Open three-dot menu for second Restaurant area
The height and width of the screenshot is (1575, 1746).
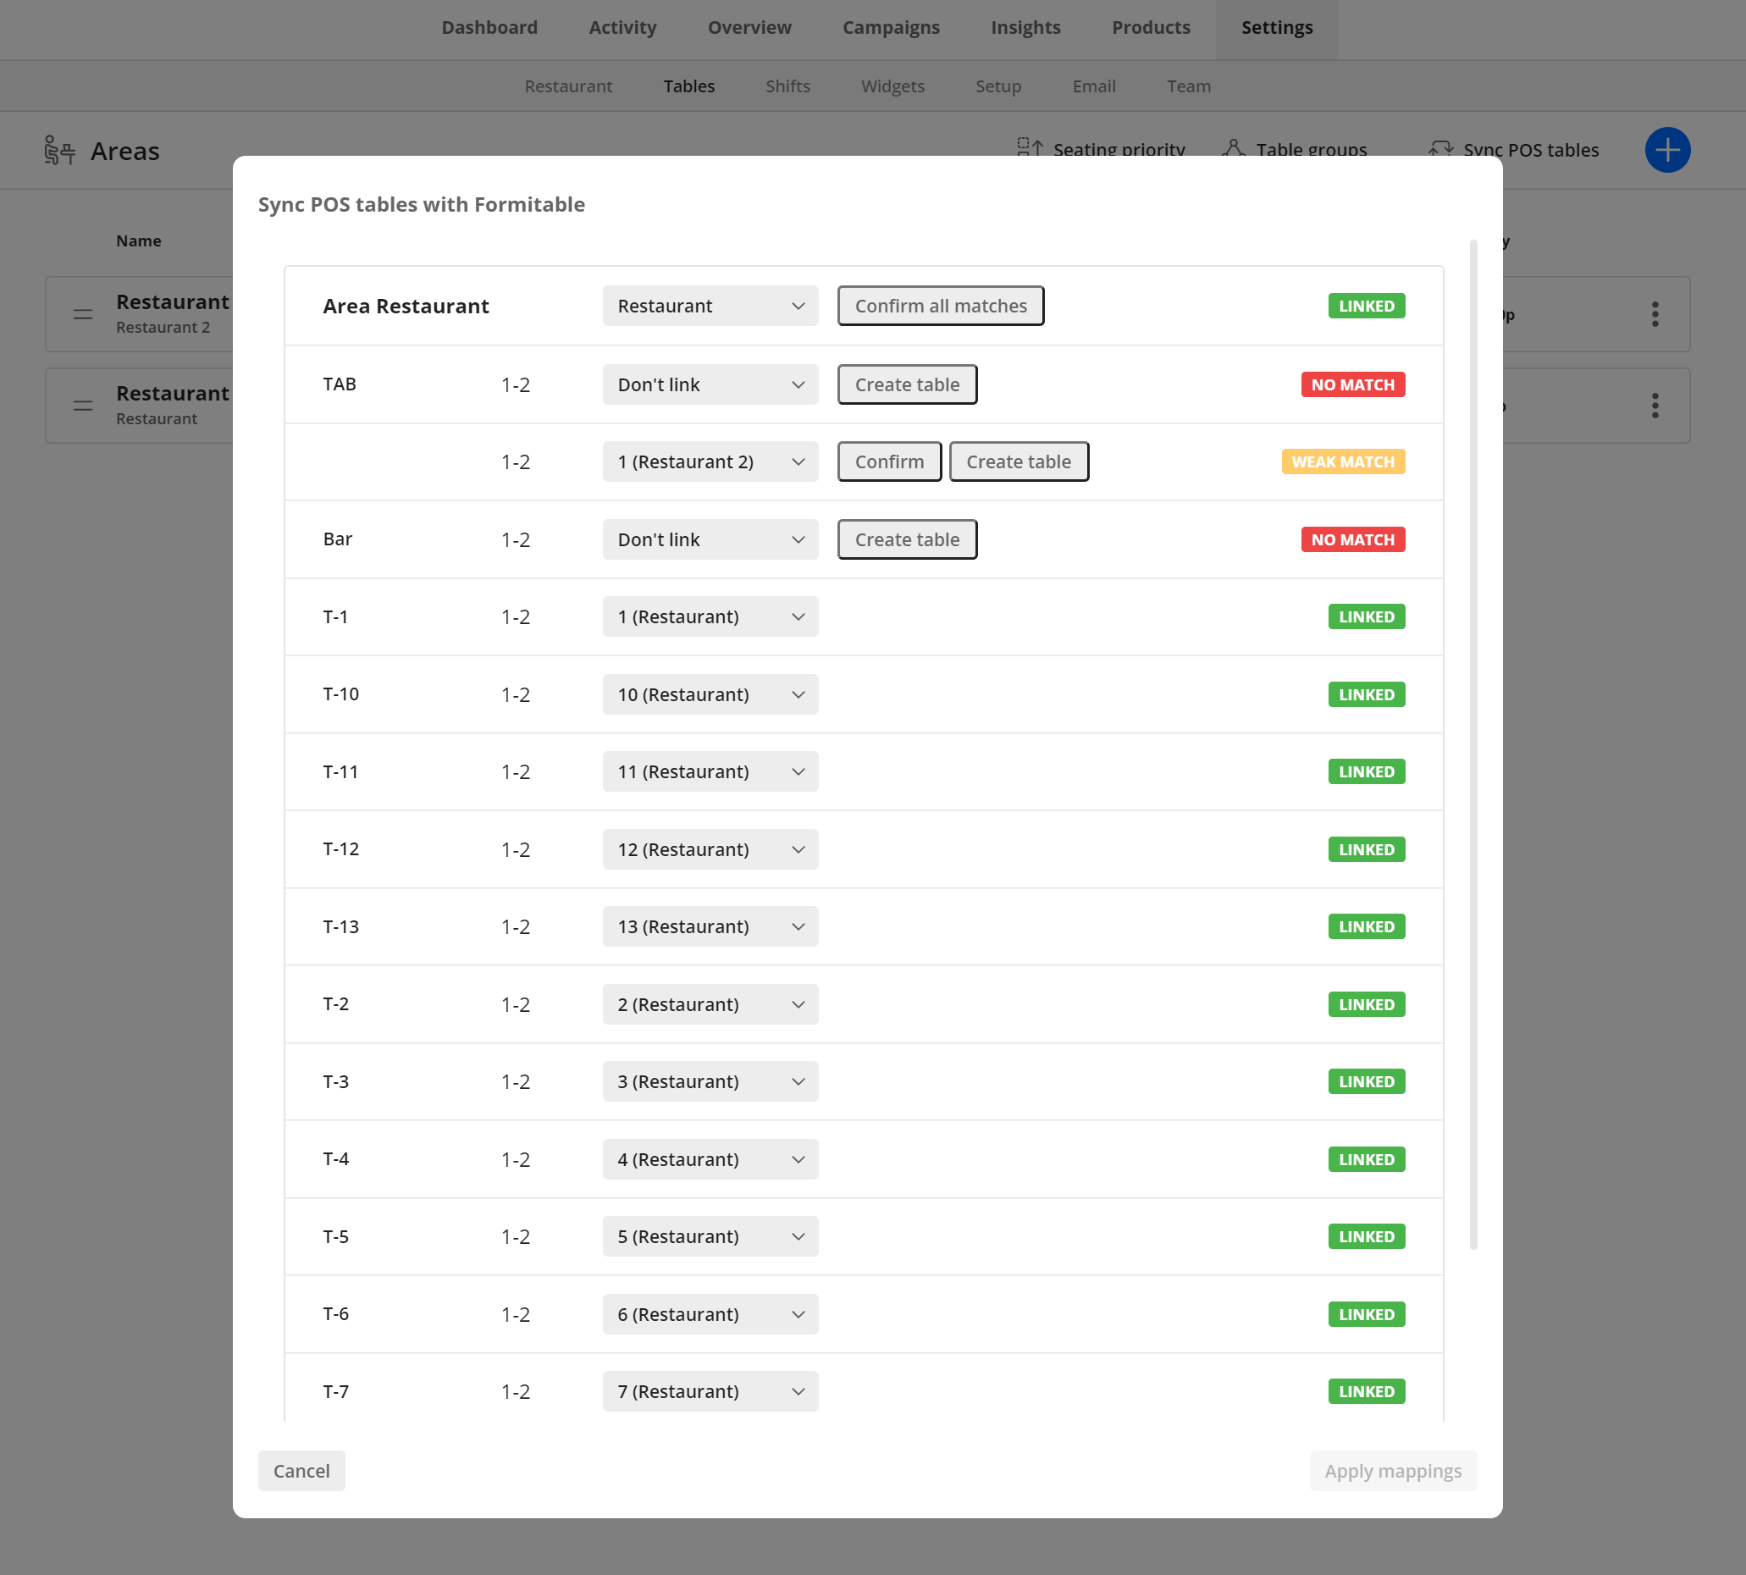[x=1655, y=406]
